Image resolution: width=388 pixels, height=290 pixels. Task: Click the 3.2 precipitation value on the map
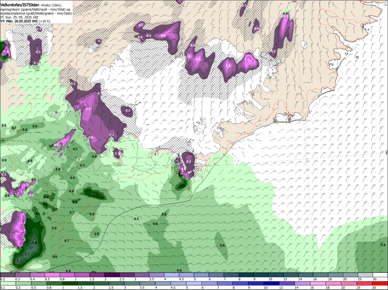[x=20, y=261]
